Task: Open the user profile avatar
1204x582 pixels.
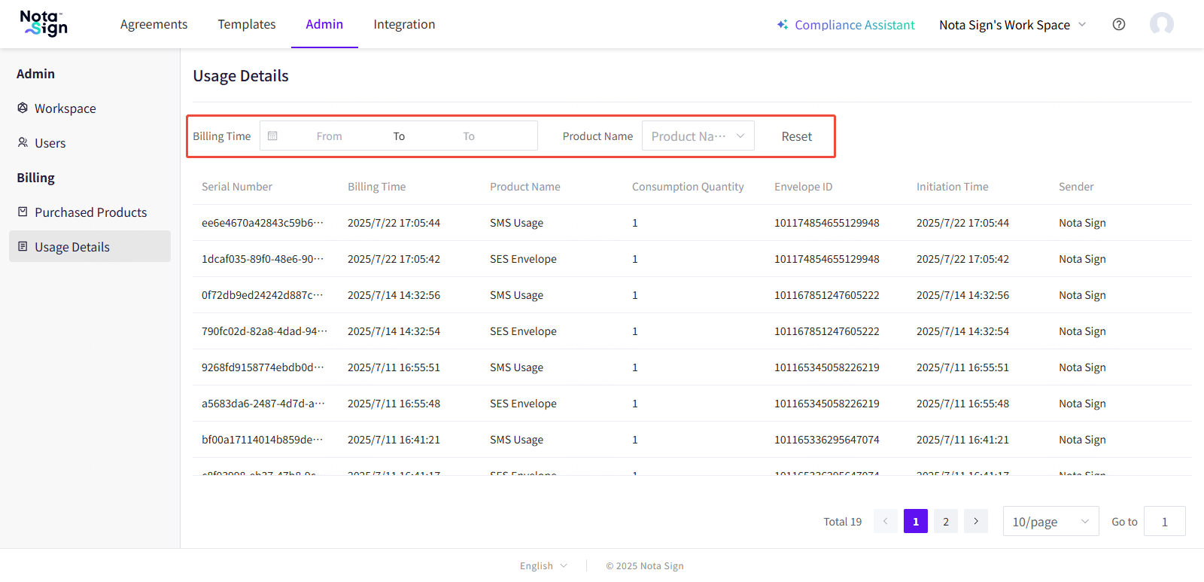Action: [x=1161, y=24]
